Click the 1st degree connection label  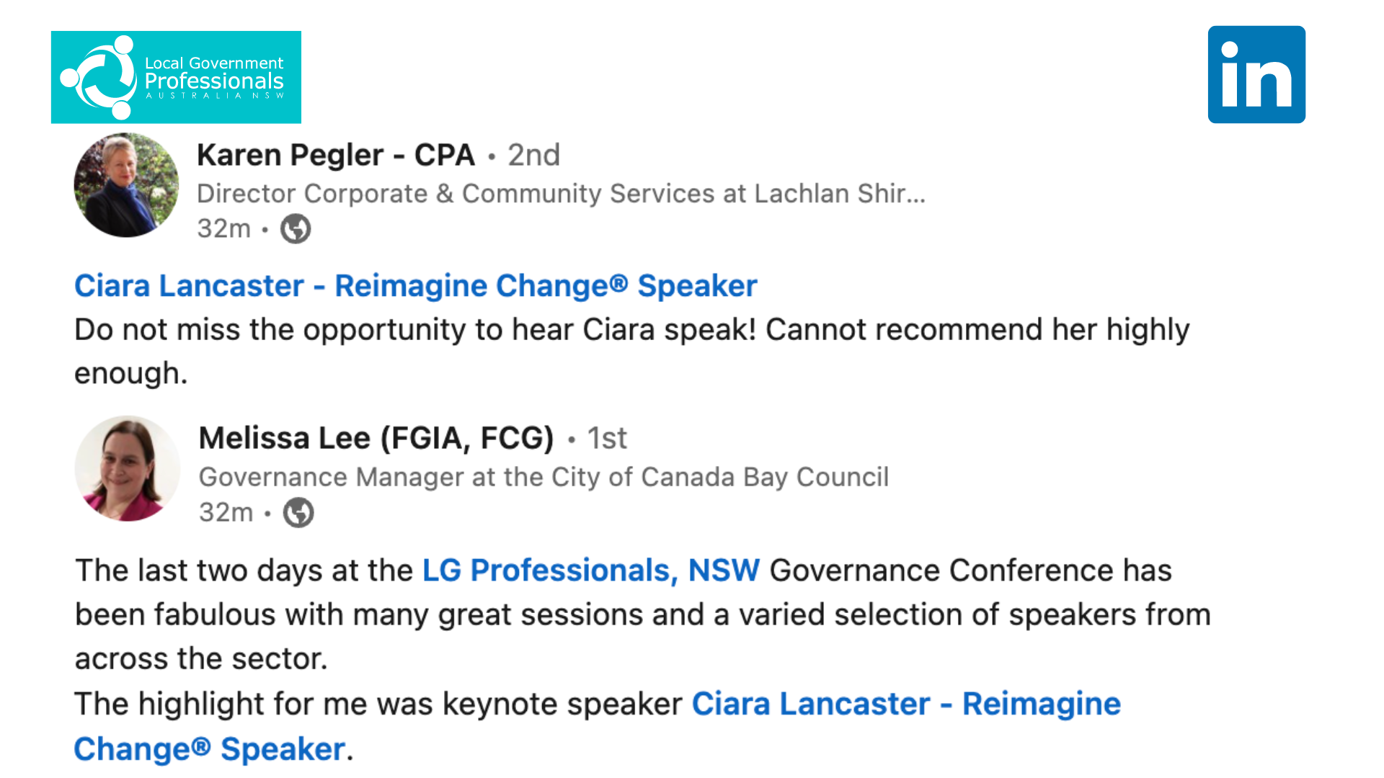pyautogui.click(x=607, y=438)
